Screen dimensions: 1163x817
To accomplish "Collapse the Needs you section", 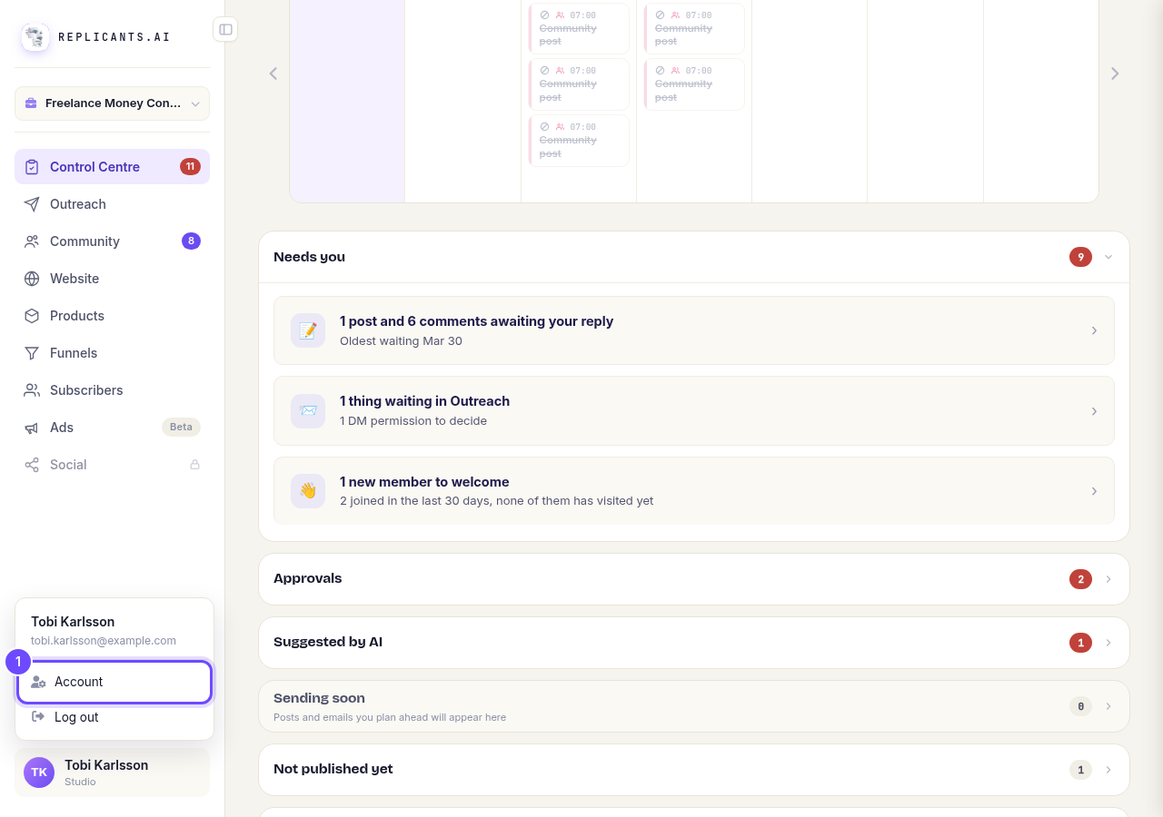I will tap(1108, 257).
